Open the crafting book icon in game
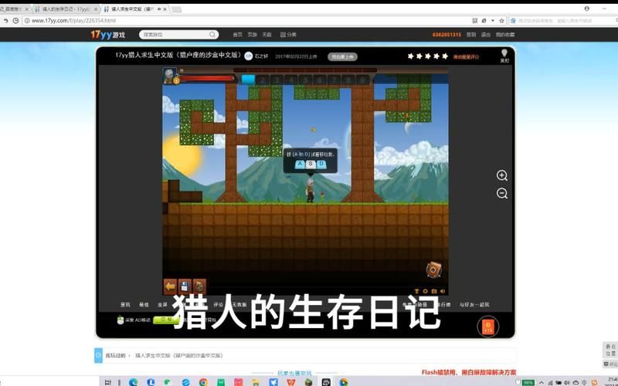This screenshot has width=618, height=386. 433,269
